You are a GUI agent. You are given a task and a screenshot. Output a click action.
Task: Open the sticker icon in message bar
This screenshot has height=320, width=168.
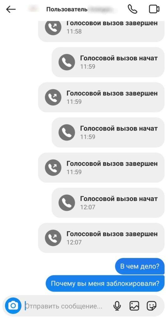(152, 306)
